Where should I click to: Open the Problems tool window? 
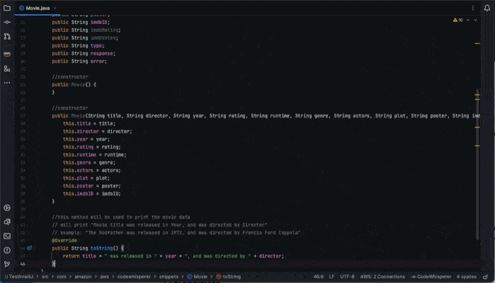click(7, 250)
